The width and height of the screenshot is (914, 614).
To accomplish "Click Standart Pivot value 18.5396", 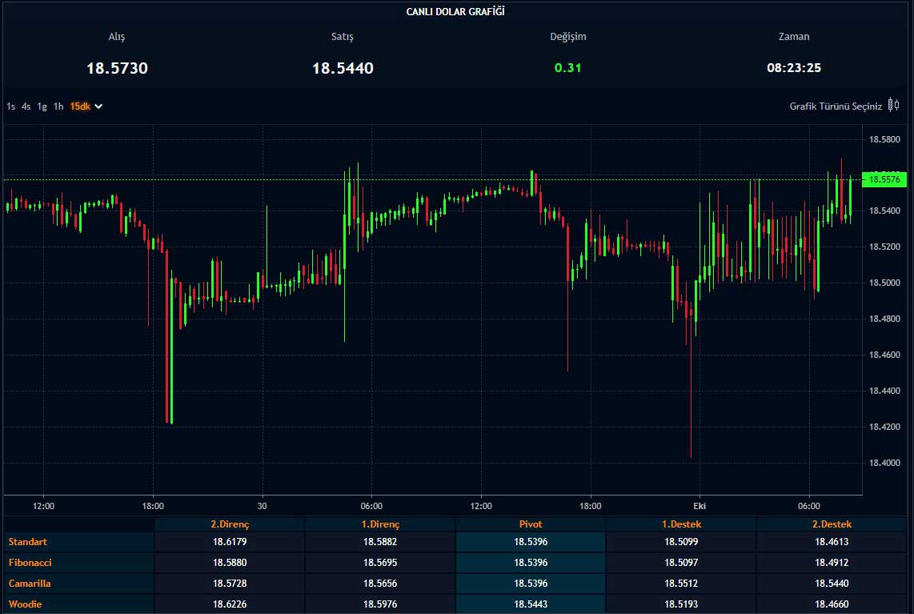I will point(531,542).
